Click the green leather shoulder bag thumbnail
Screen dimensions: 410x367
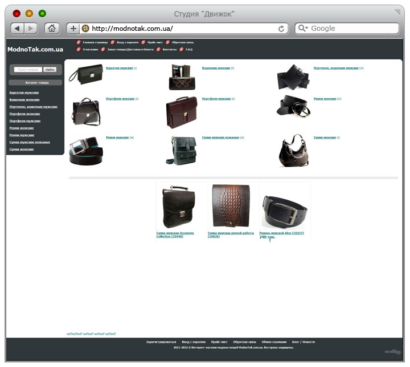pos(182,151)
